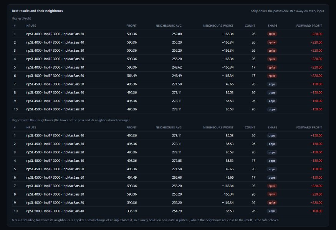Click the neighbours average 246.49
This screenshot has width=336, height=230.
coord(177,76)
